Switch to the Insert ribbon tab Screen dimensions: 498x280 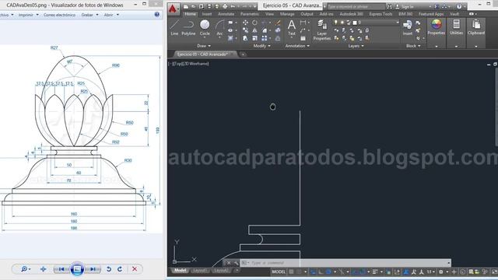(207, 14)
